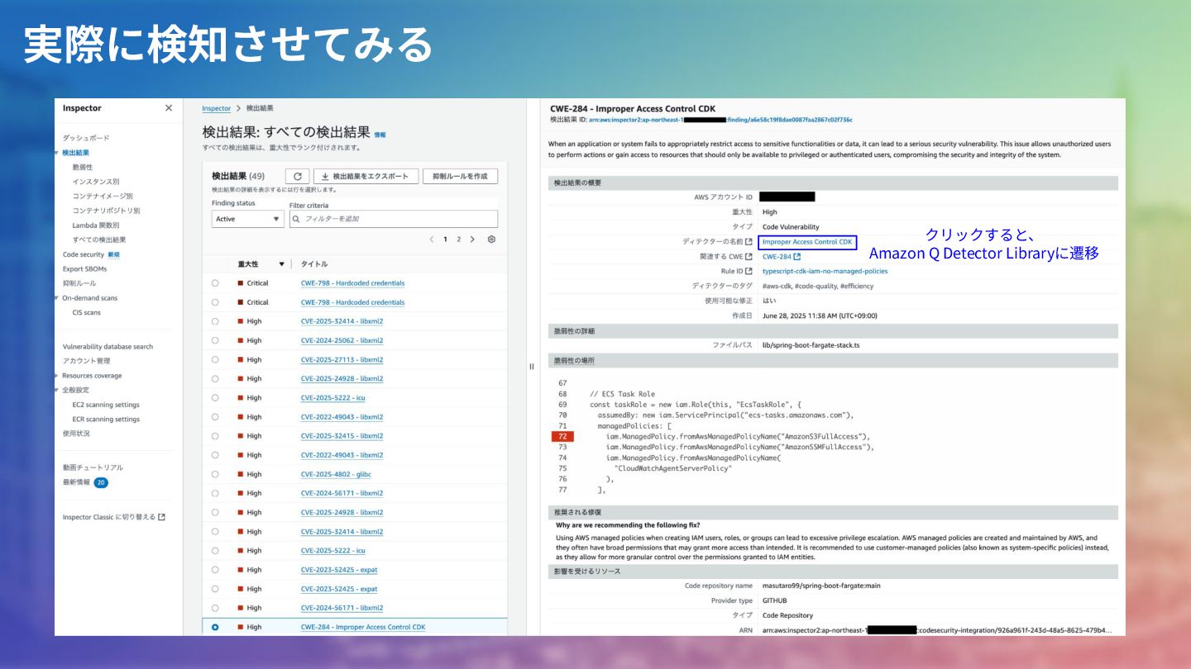Open 使用状況 in the sidebar
The width and height of the screenshot is (1191, 669).
click(x=76, y=433)
